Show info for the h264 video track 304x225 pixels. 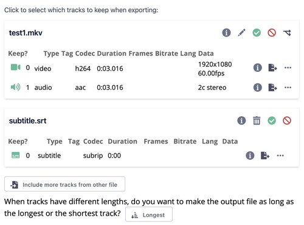click(x=257, y=67)
